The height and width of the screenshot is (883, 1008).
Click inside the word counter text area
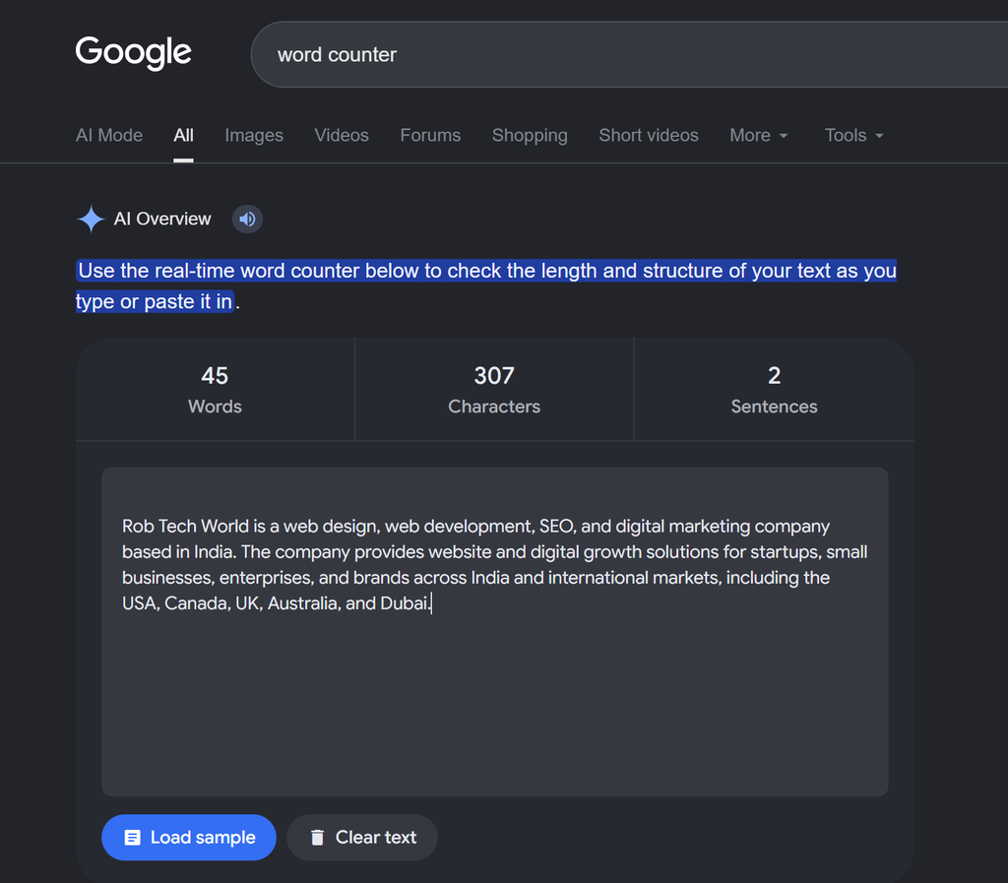[x=495, y=632]
